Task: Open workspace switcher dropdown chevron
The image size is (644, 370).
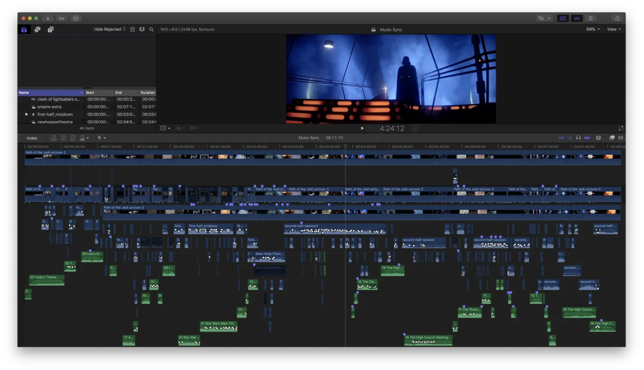Action: pos(549,18)
